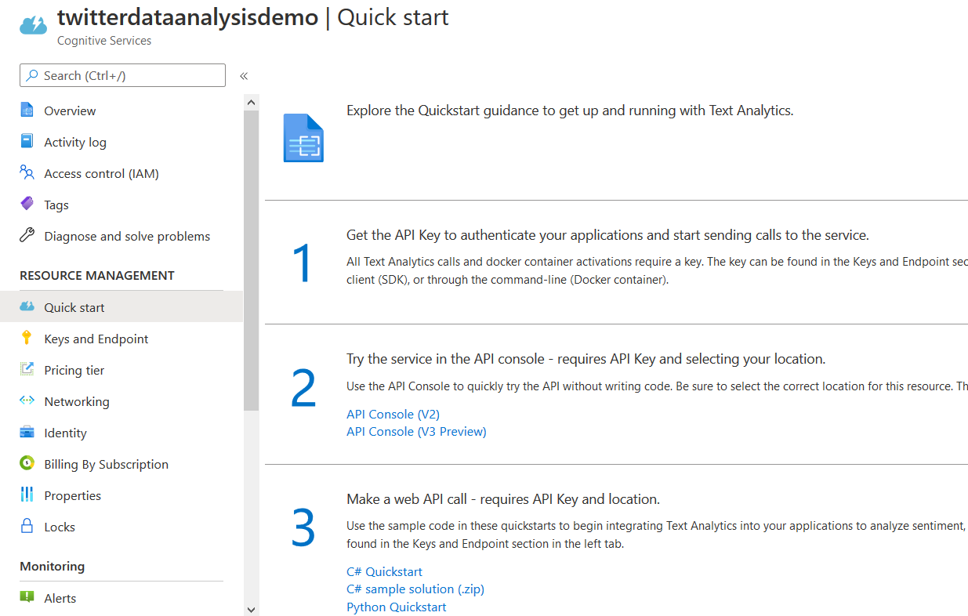Click the Identity briefcase icon
The image size is (968, 616).
coord(27,433)
